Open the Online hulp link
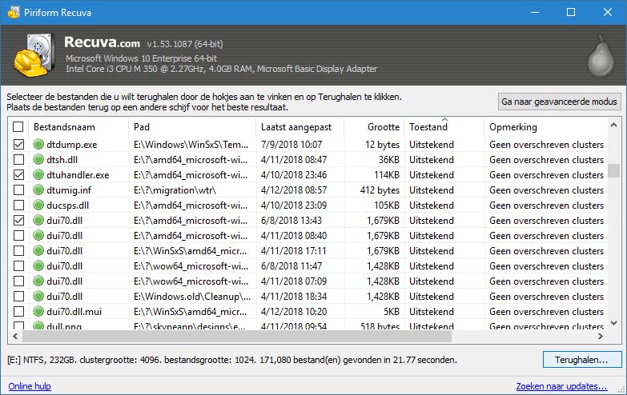 click(30, 386)
